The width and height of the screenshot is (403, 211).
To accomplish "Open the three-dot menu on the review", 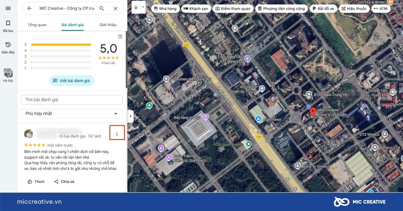I will pos(117,134).
